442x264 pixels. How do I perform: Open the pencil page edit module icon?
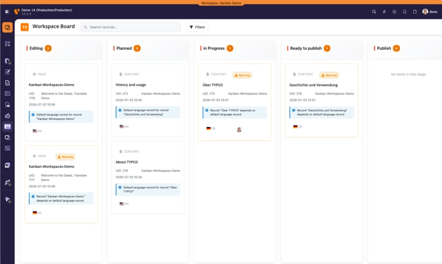[7, 72]
